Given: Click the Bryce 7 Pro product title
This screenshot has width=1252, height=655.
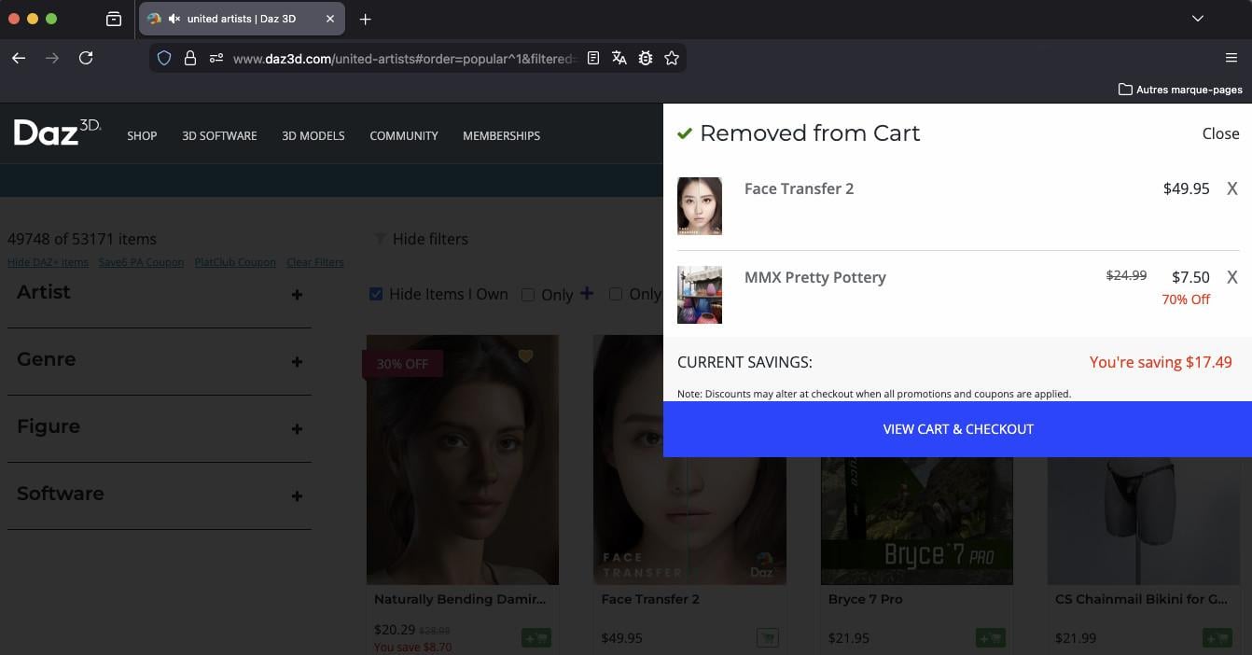Looking at the screenshot, I should [866, 599].
